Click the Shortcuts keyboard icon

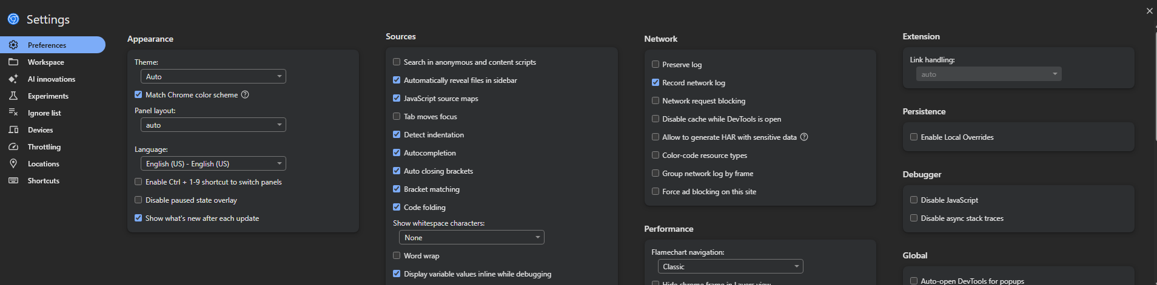point(13,180)
